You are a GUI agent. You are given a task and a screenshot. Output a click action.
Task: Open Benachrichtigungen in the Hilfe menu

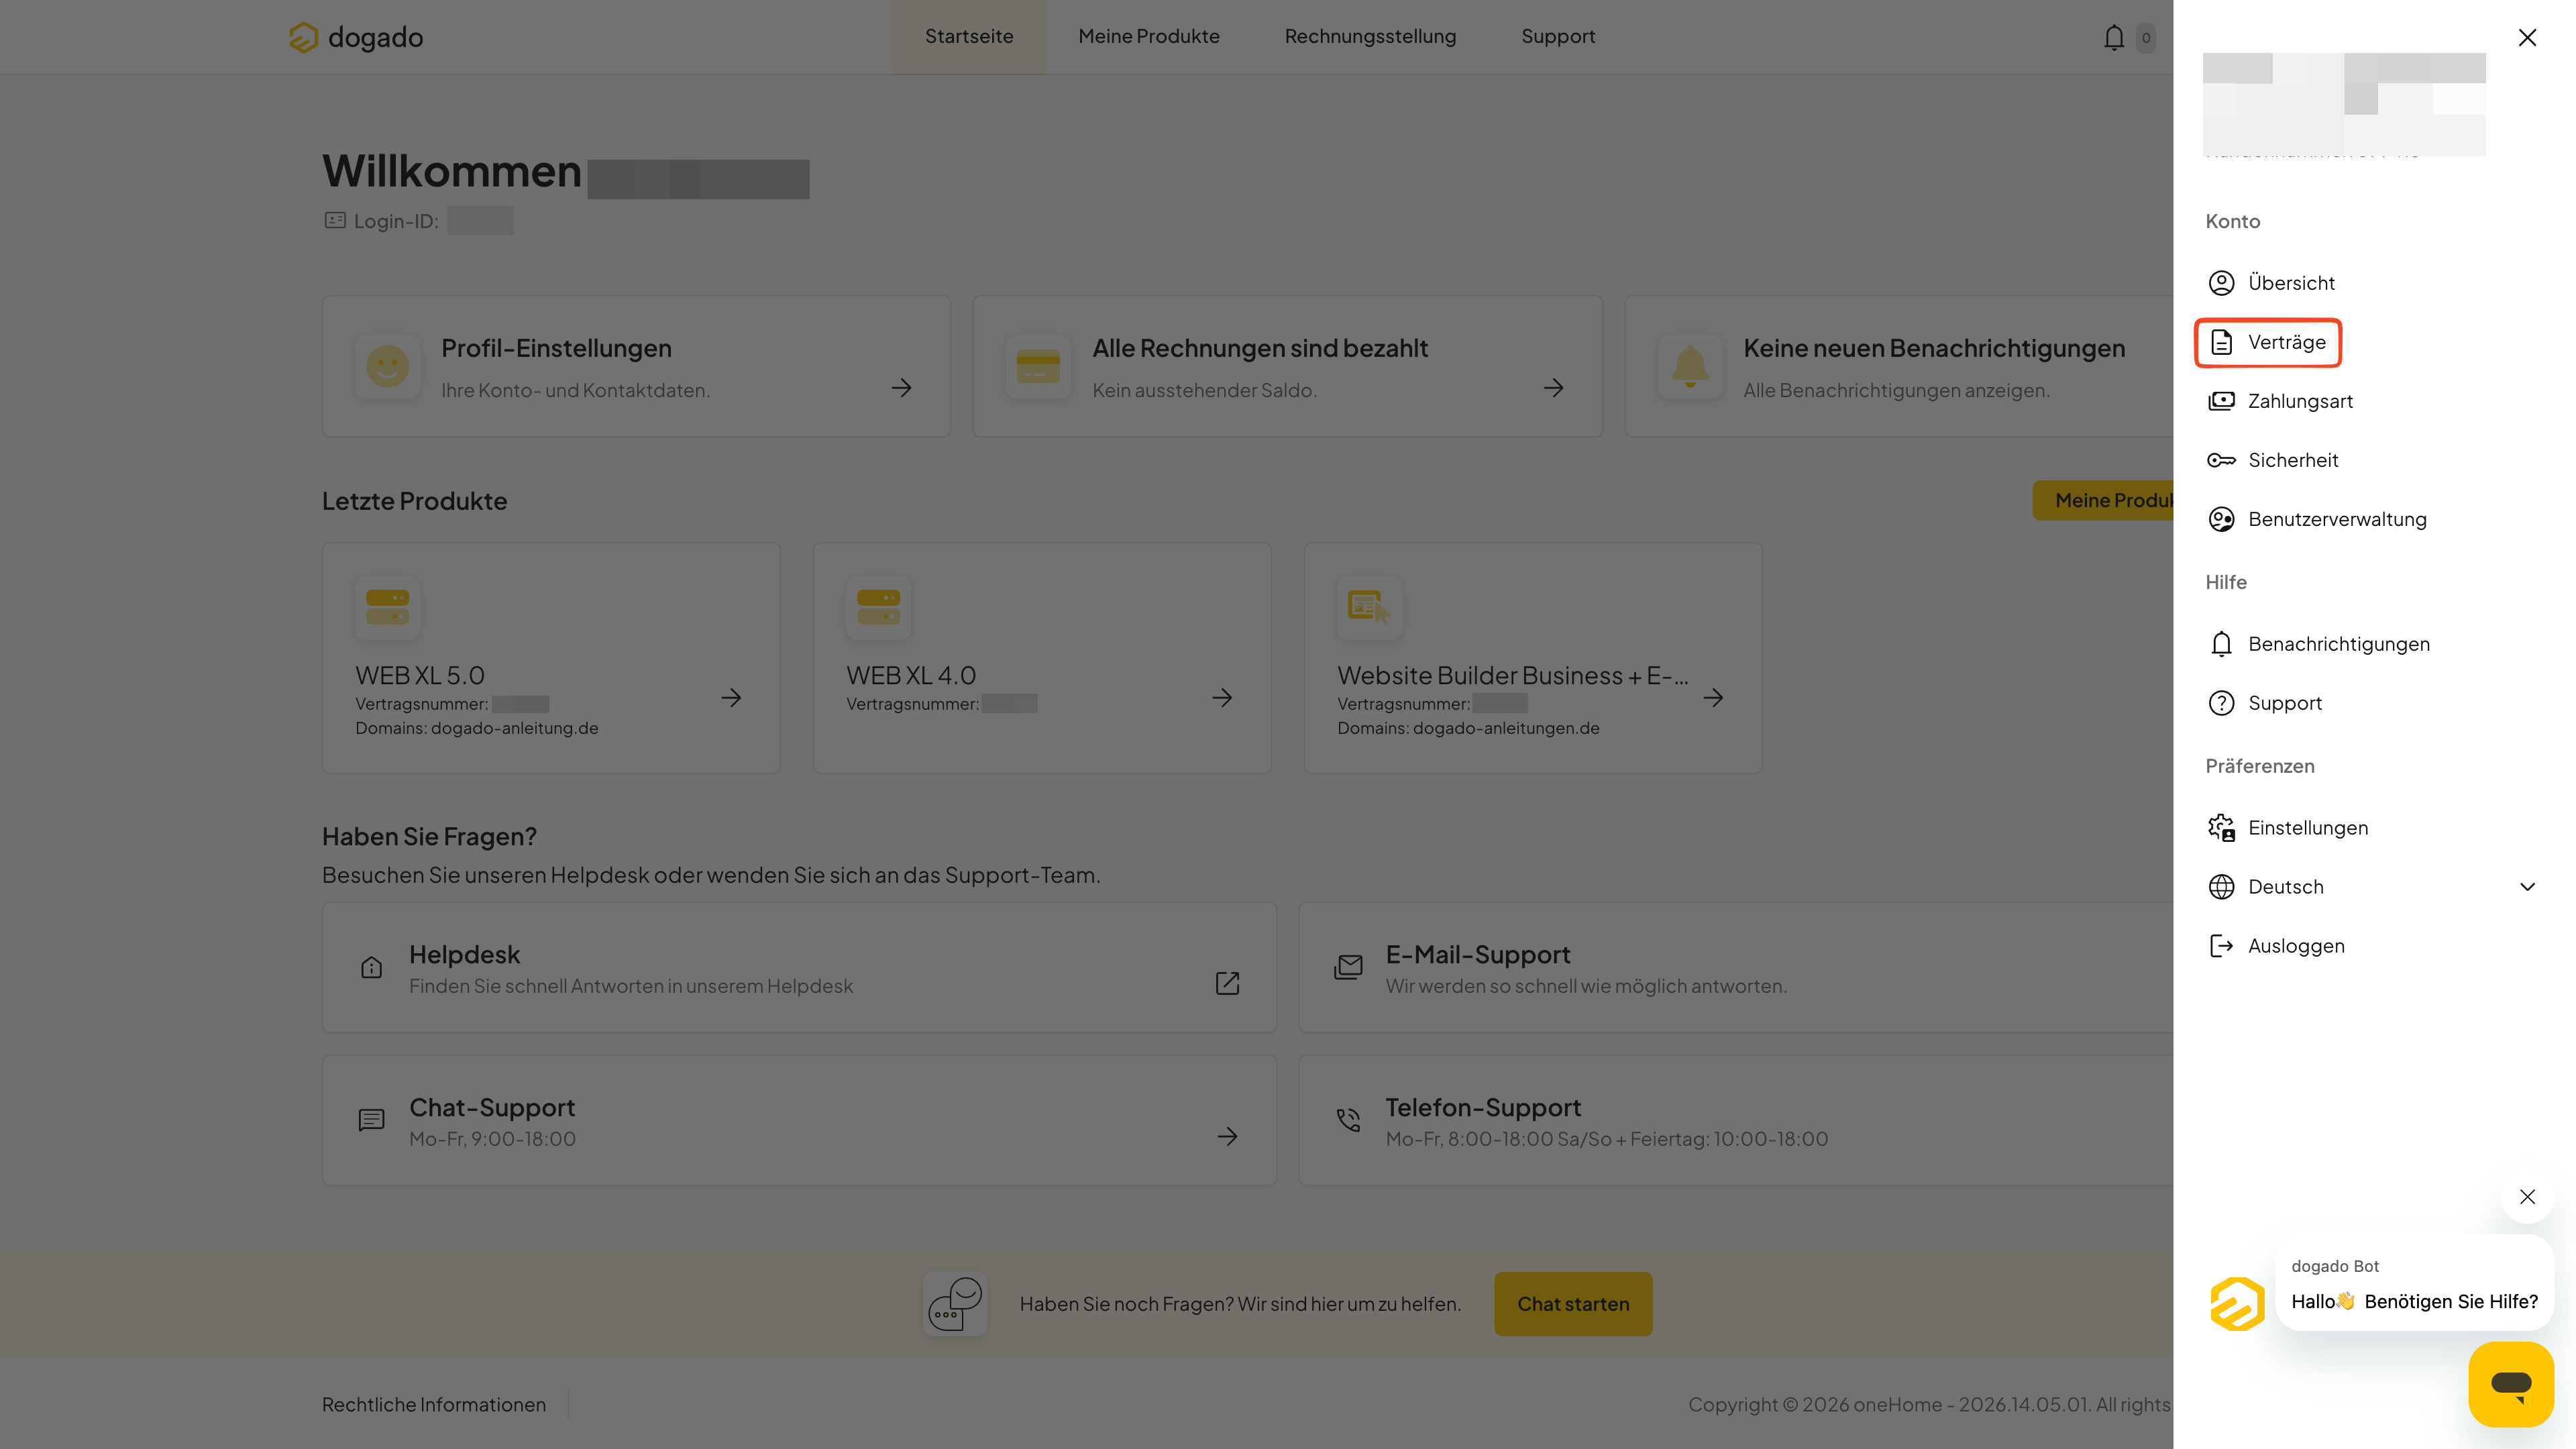click(2339, 644)
